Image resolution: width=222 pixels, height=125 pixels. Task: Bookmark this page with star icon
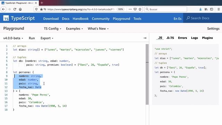tap(140, 9)
